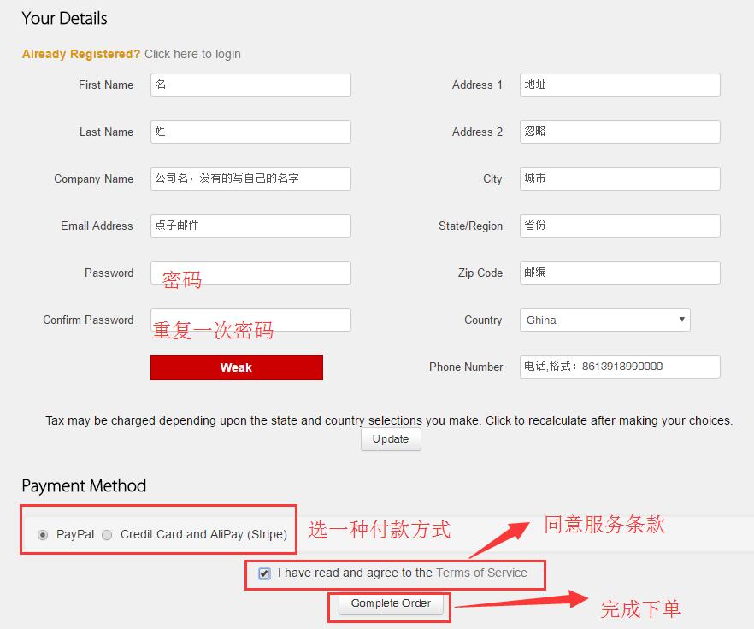Screen dimensions: 754x629
Task: Choose Credit Card and AliPay (Stripe)
Action: pyautogui.click(x=107, y=535)
